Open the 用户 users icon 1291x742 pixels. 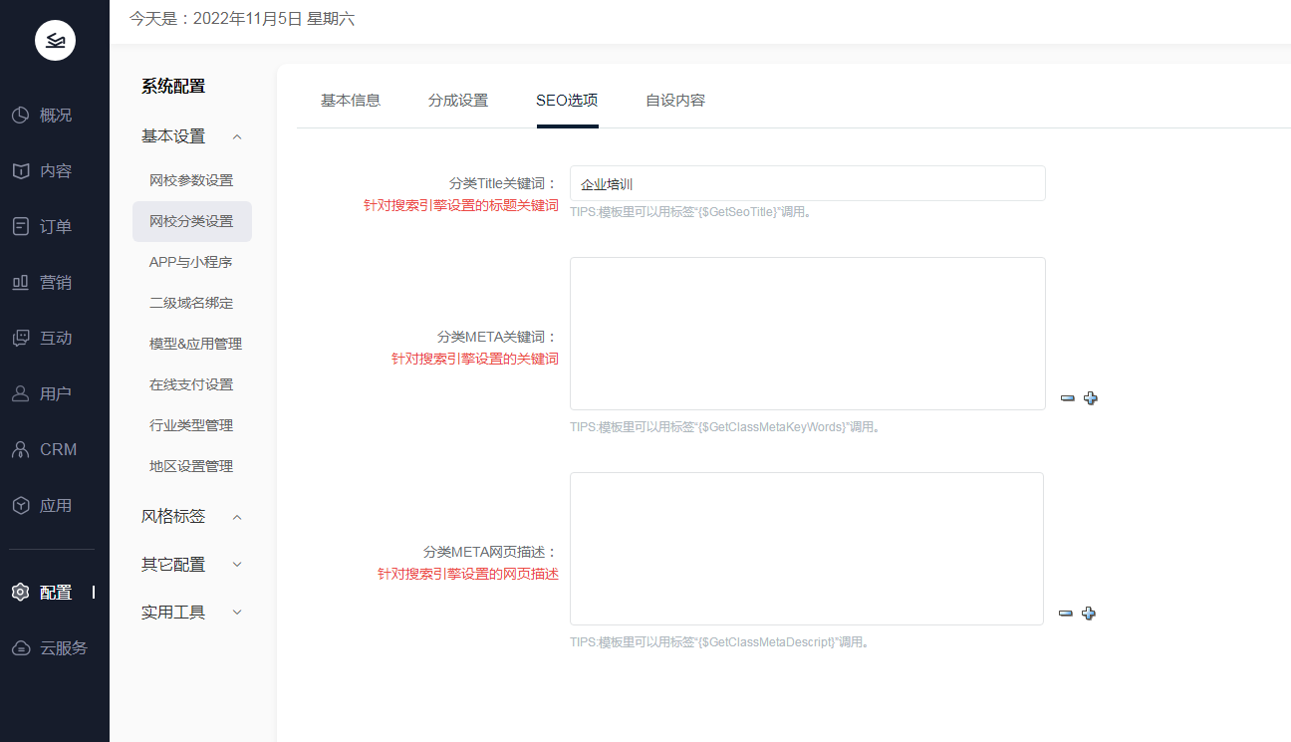[21, 394]
